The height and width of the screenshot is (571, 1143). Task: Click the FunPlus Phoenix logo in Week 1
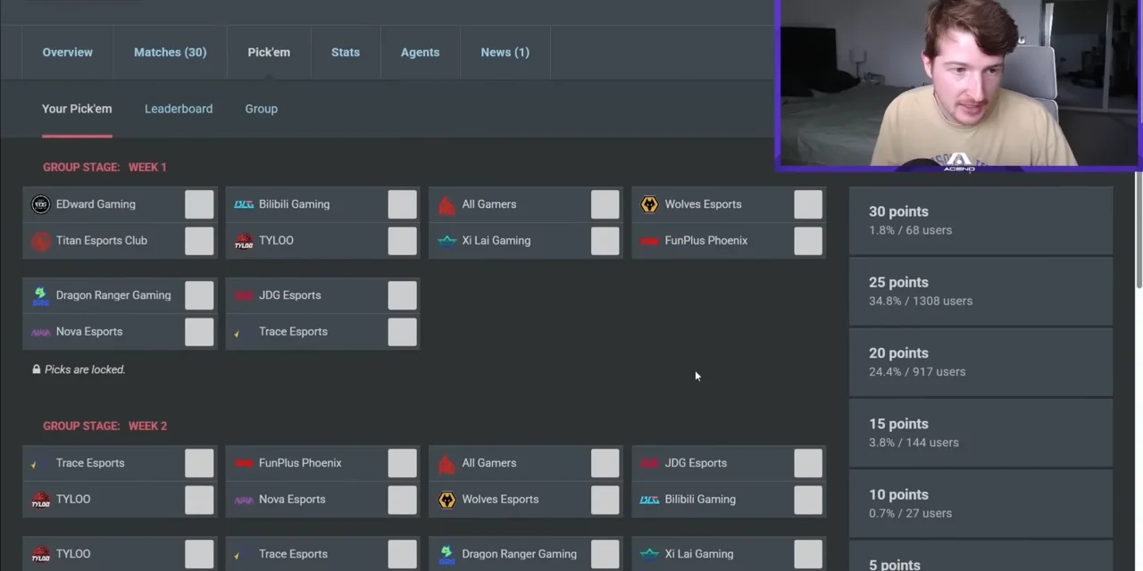pos(649,241)
